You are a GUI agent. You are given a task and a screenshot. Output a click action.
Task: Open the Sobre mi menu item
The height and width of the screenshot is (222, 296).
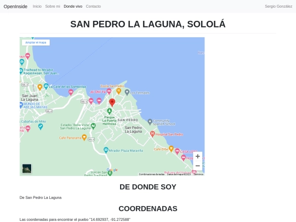click(53, 7)
